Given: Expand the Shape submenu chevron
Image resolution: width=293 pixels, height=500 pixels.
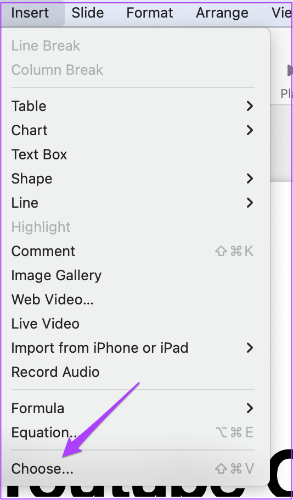Looking at the screenshot, I should [250, 179].
